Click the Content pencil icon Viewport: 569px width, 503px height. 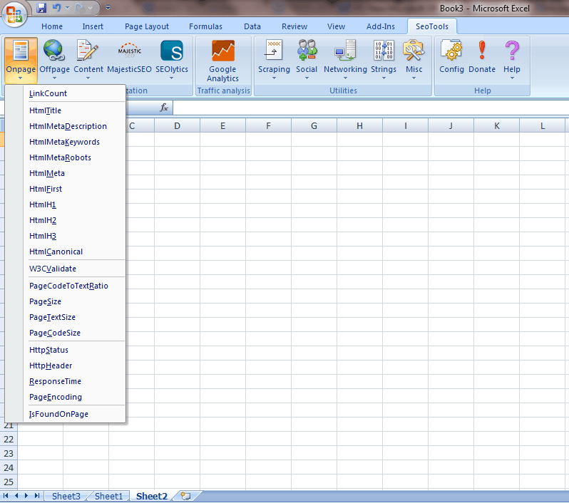[x=88, y=51]
